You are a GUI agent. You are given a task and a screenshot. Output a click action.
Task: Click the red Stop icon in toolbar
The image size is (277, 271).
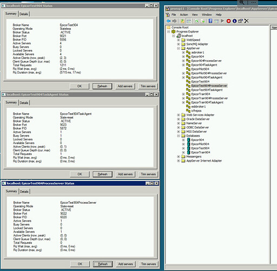(x=228, y=21)
